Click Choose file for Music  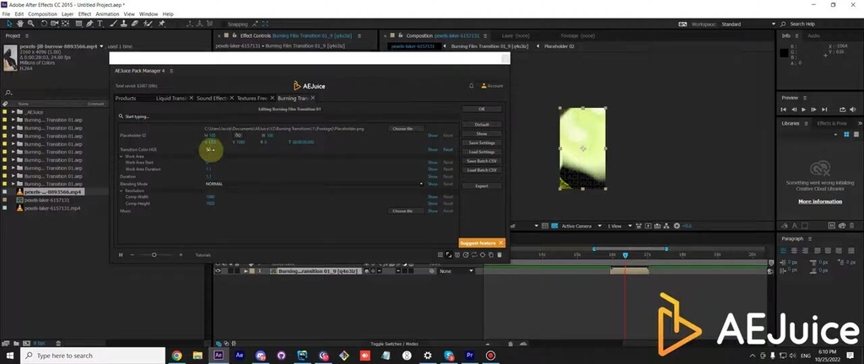click(406, 211)
